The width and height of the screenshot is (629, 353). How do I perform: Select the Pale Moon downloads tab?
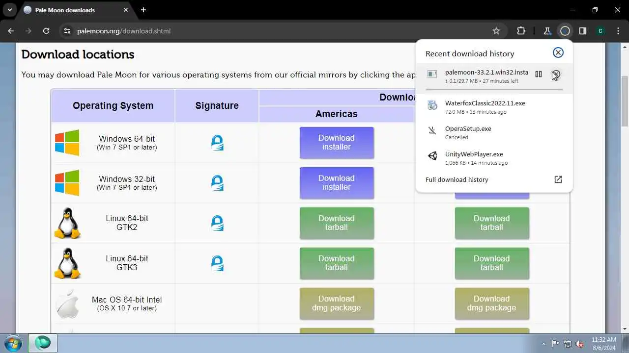76,10
